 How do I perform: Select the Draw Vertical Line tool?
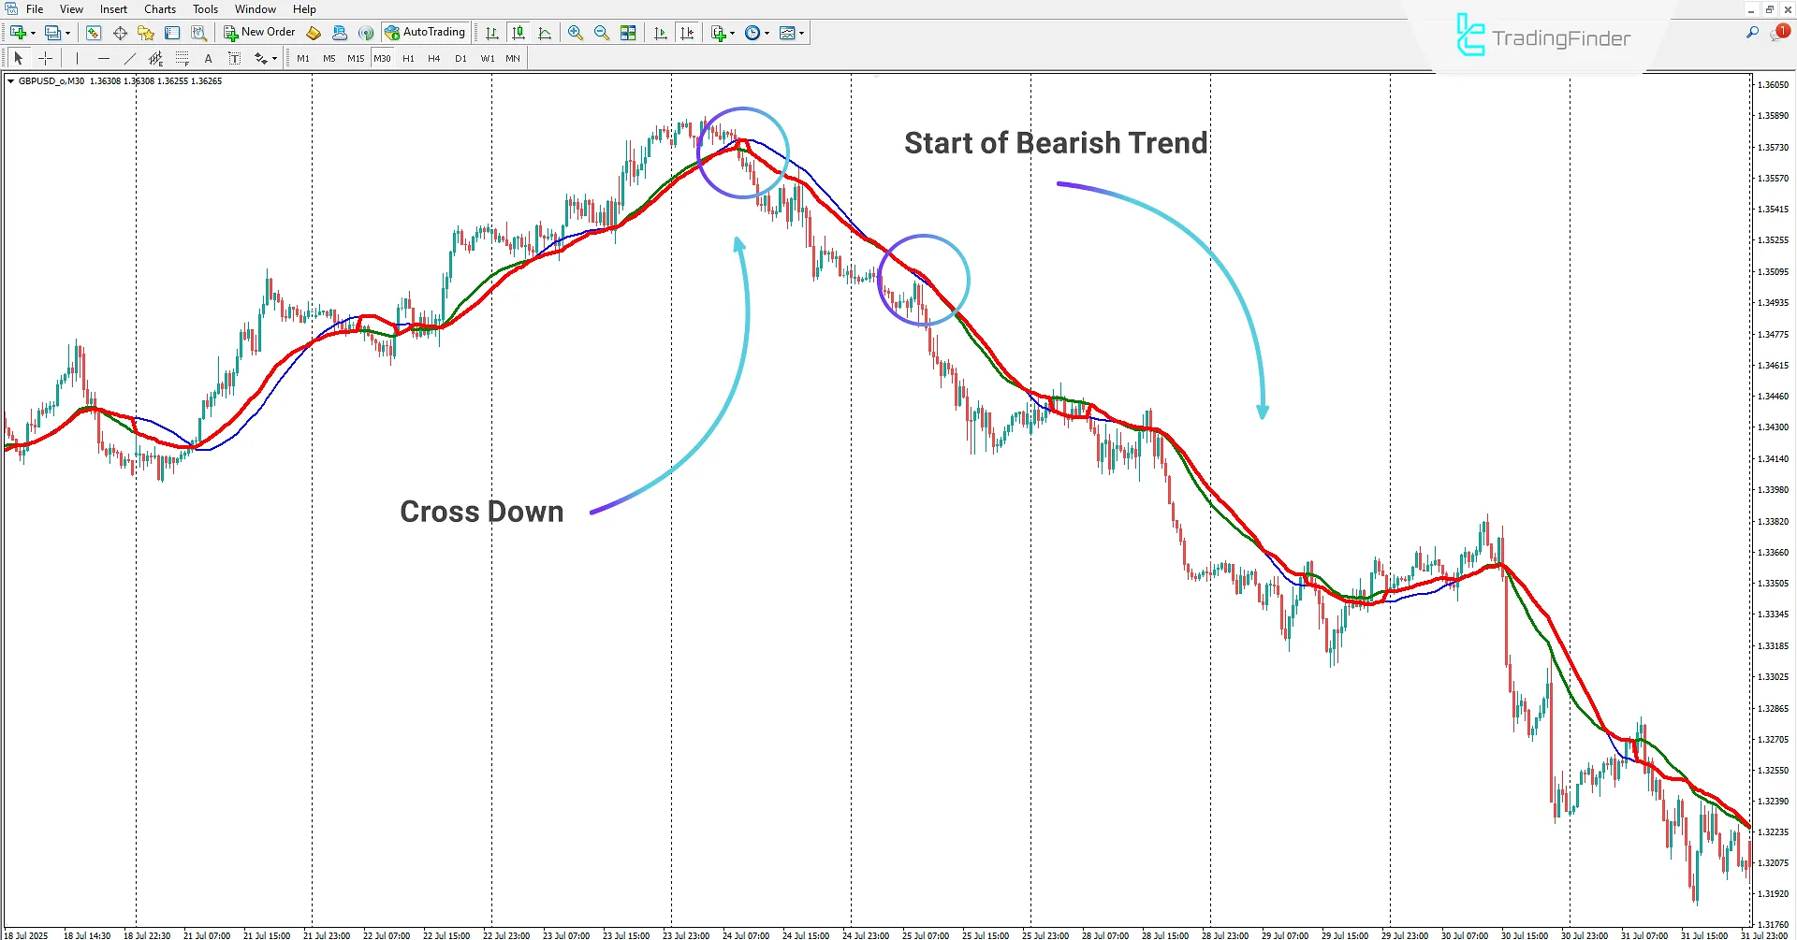77,58
